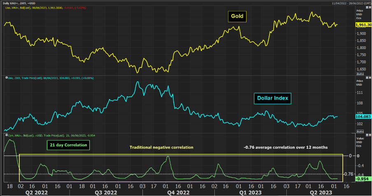The height and width of the screenshot is (196, 372).
Task: Close the correlation pane
Action: click(x=370, y=135)
